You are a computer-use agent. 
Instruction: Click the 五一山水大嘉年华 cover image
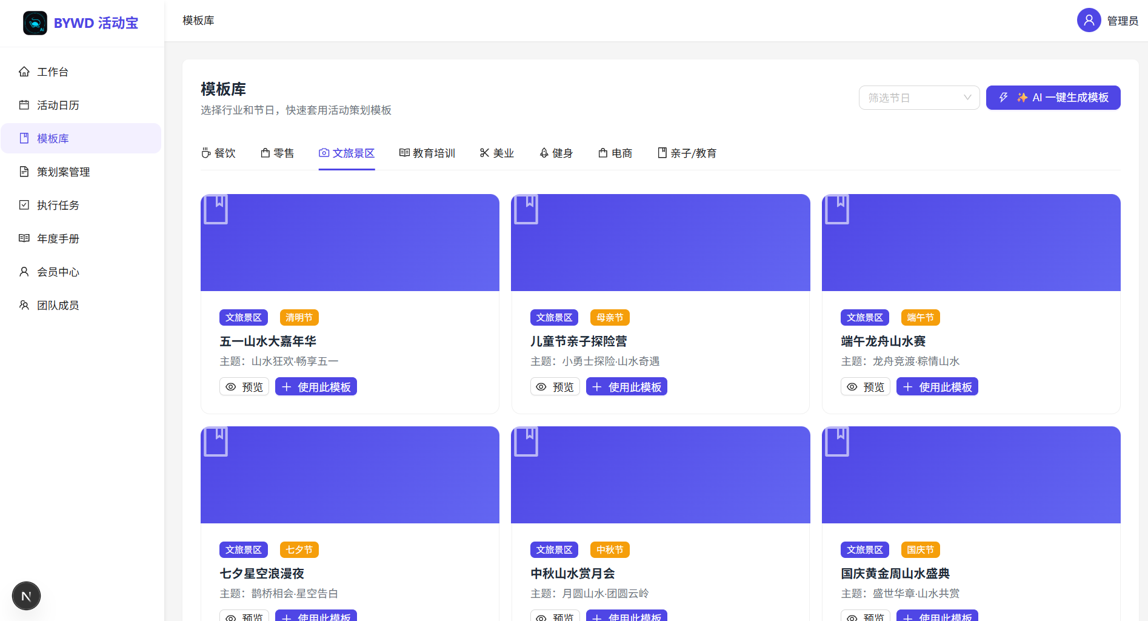point(350,243)
